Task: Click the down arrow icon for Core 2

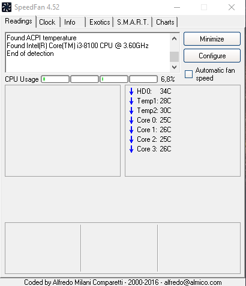Action: coord(131,139)
